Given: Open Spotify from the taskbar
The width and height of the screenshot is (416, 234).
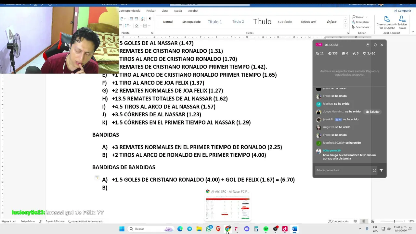Looking at the screenshot, I should click(266, 229).
